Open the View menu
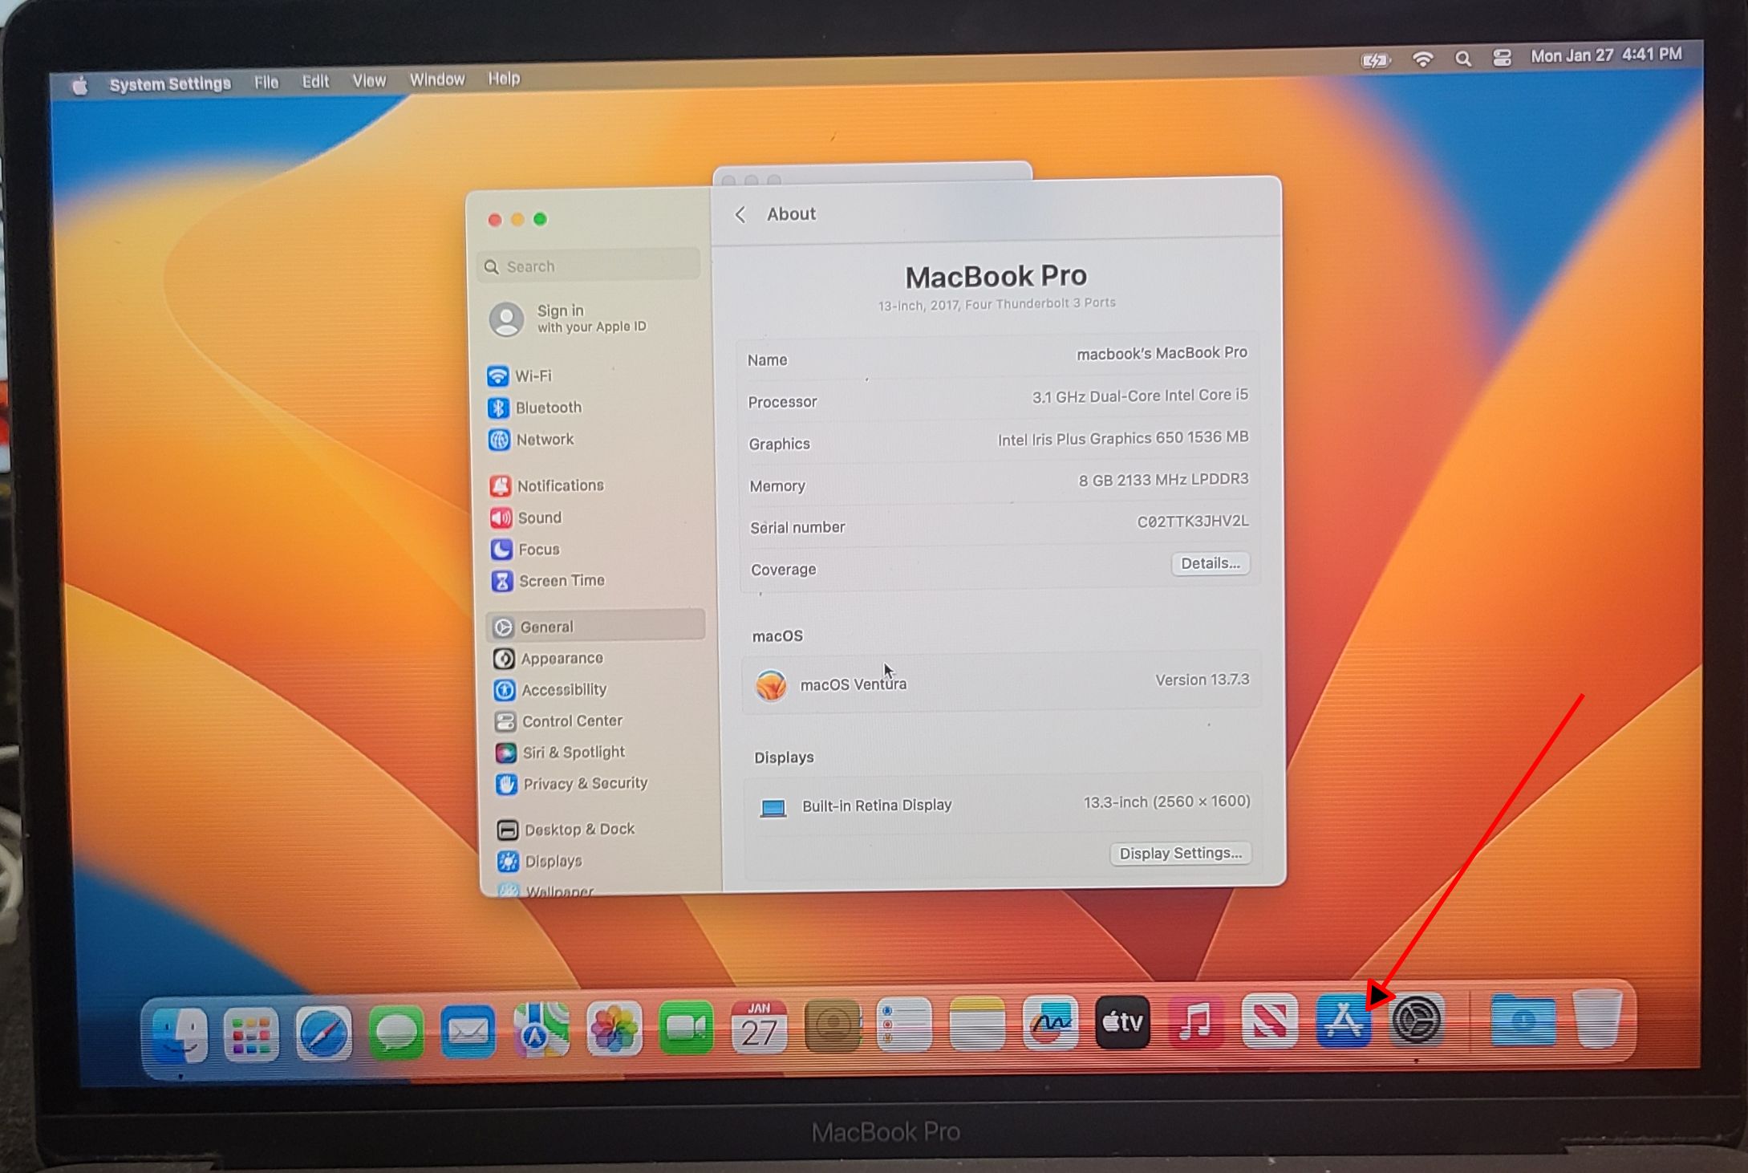The image size is (1748, 1173). coord(369,81)
